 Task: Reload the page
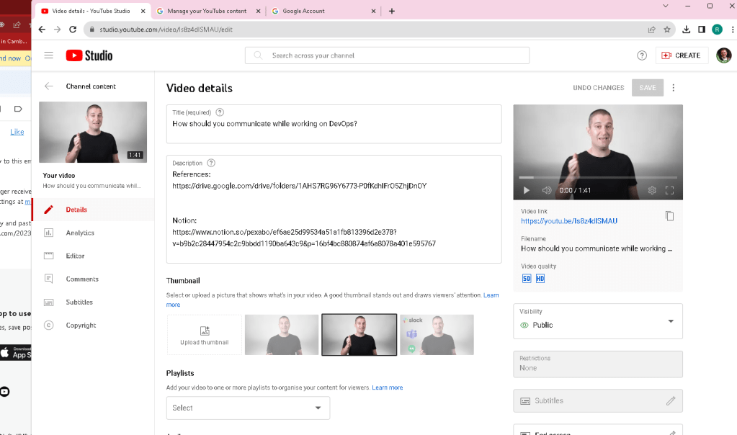point(73,29)
